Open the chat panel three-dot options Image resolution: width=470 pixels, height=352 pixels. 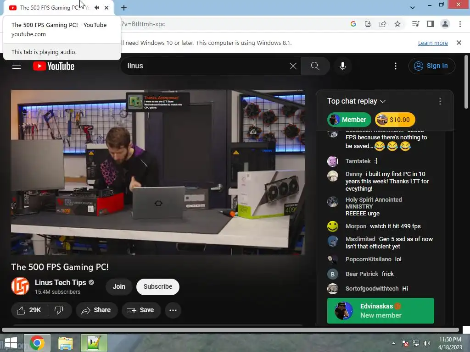point(440,101)
